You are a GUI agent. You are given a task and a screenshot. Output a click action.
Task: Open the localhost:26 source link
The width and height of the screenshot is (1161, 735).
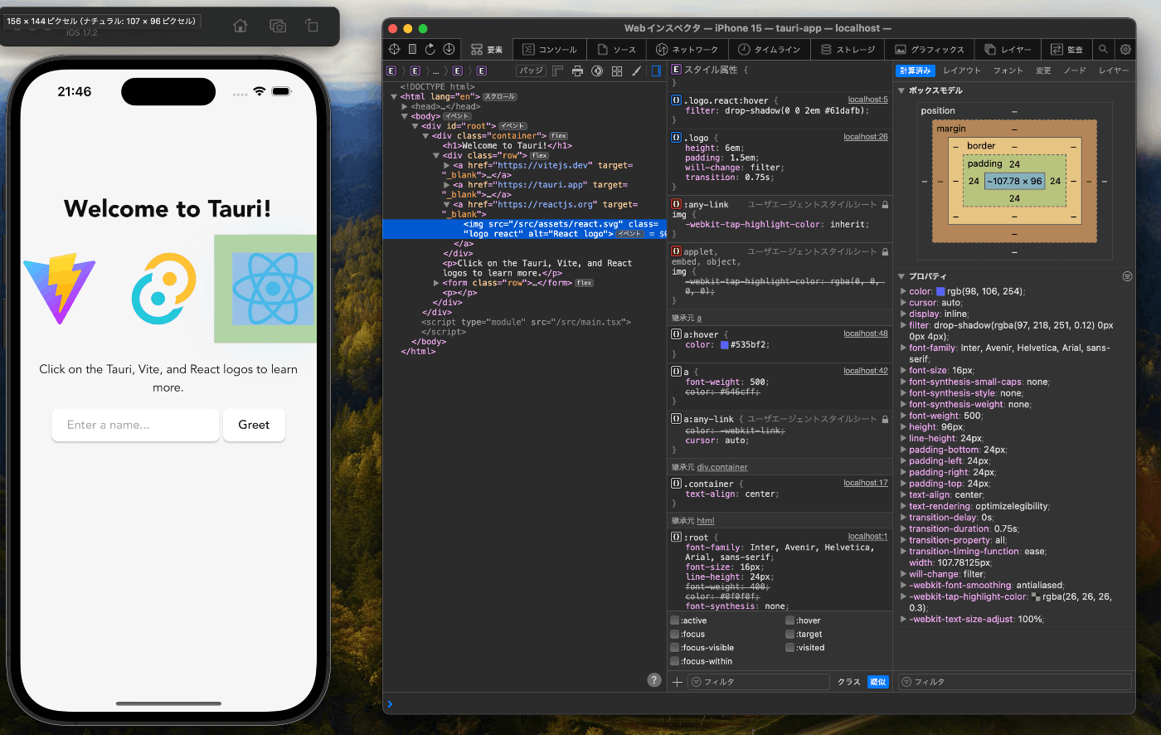point(866,137)
